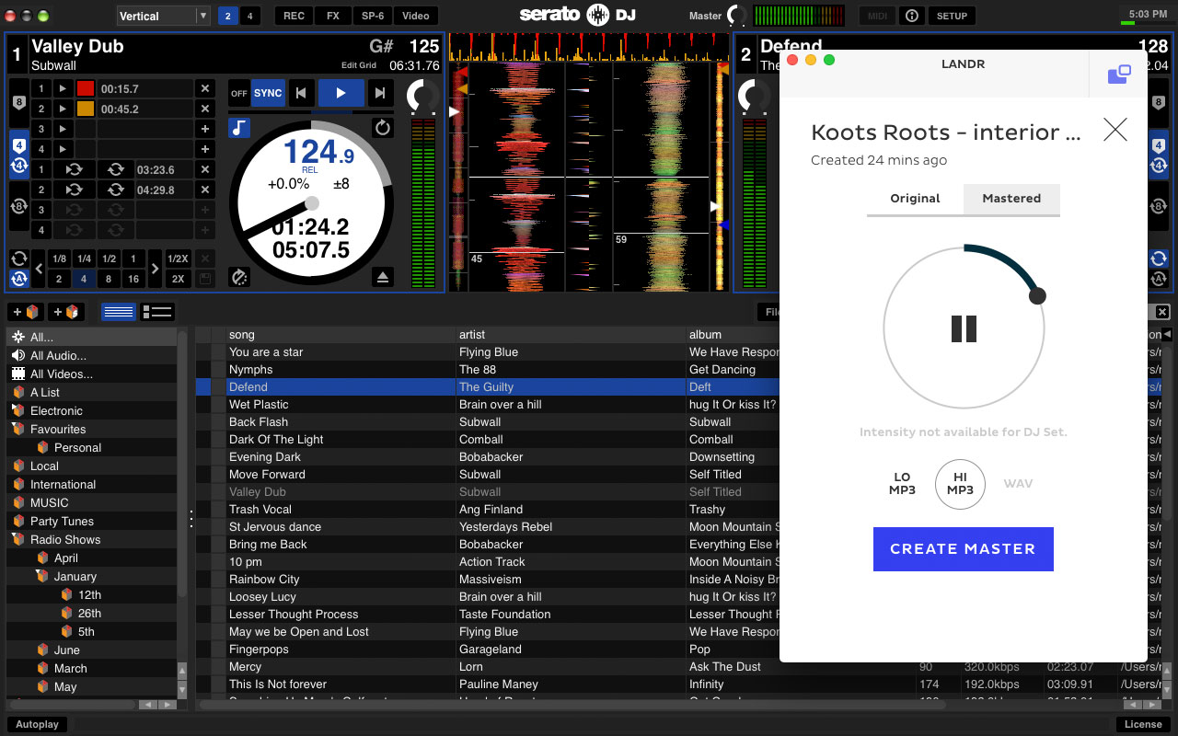Skip to next track on deck 1
Viewport: 1178px width, 736px height.
(x=379, y=93)
